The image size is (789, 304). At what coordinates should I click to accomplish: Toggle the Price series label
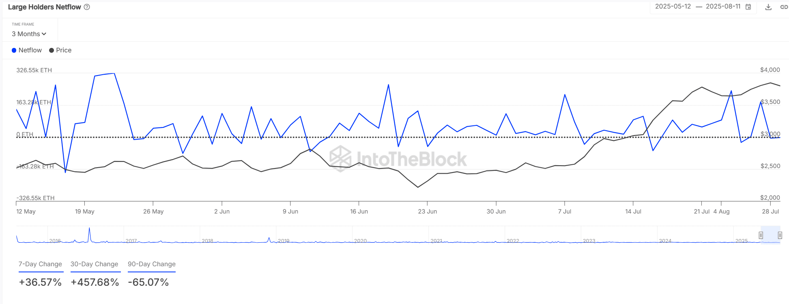(64, 50)
